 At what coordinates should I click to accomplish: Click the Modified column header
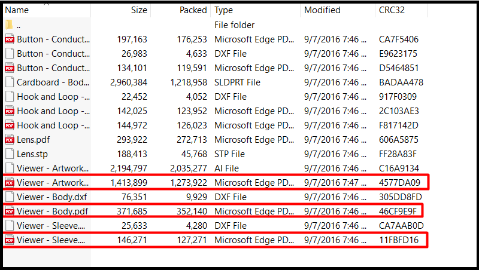pyautogui.click(x=338, y=10)
